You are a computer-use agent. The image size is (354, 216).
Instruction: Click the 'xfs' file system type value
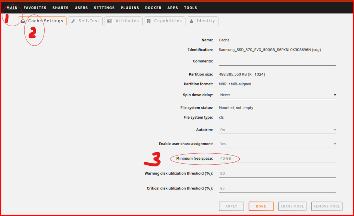[221, 118]
